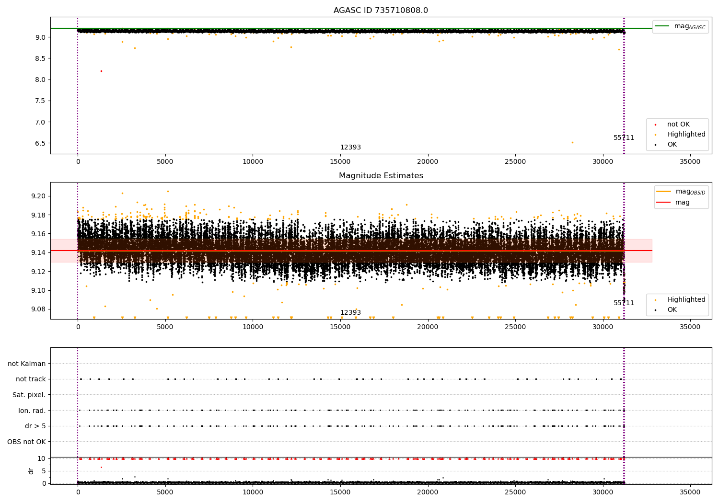Click the red outlier point near 8.2 magnitude
The image size is (719, 503).
click(101, 71)
